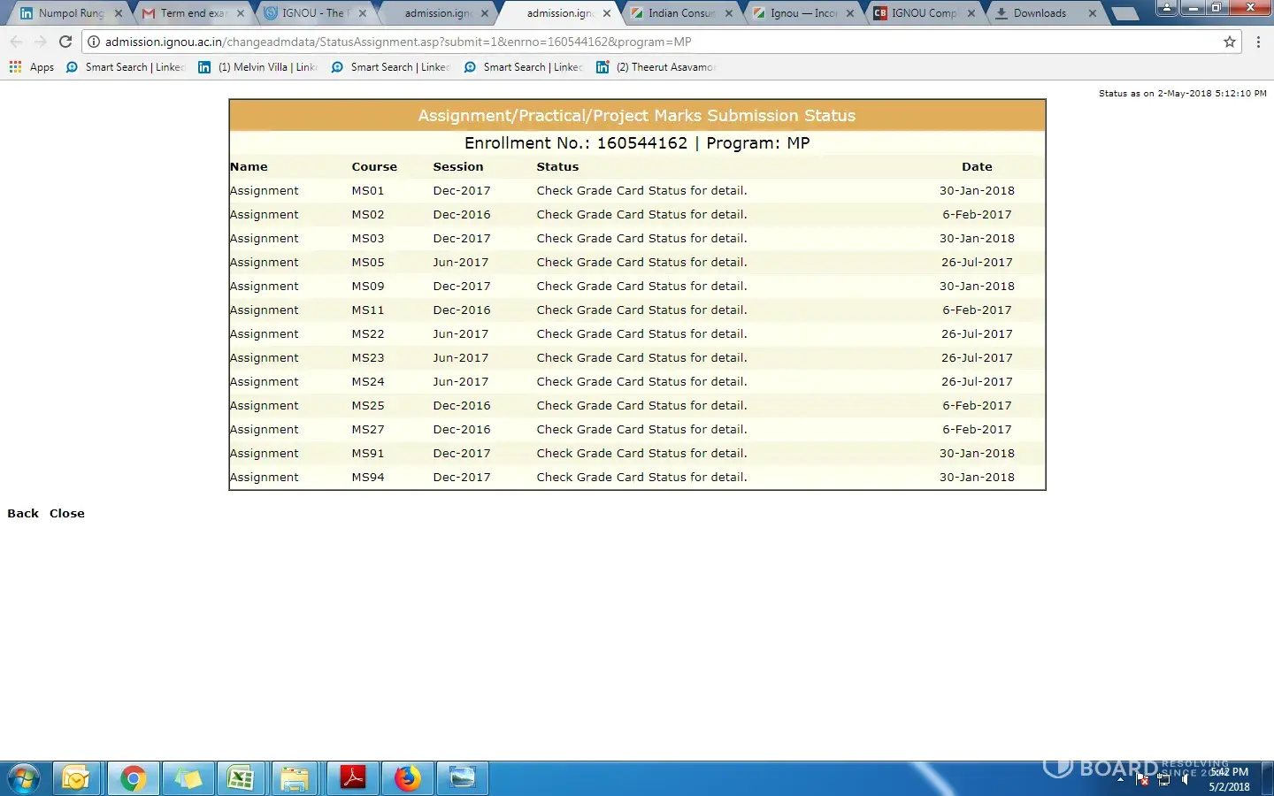Show hidden system tray icons

coord(1121,779)
